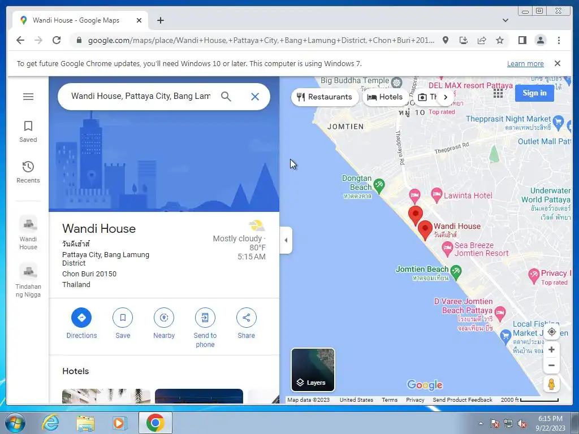Open the Layers map switcher

coord(313,370)
